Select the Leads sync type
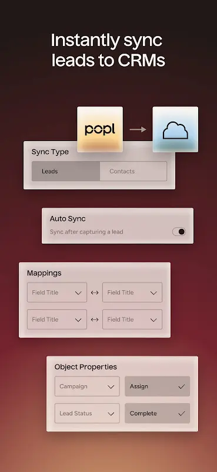The height and width of the screenshot is (472, 217). pos(66,171)
